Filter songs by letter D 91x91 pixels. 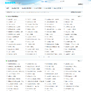click(x=17, y=12)
